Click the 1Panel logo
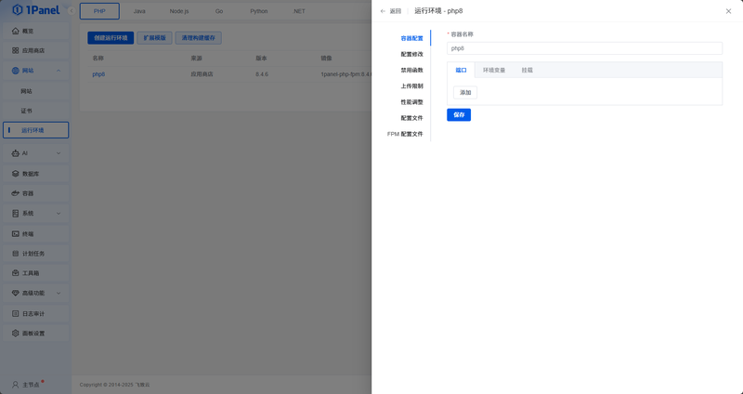The height and width of the screenshot is (394, 743). 36,9
